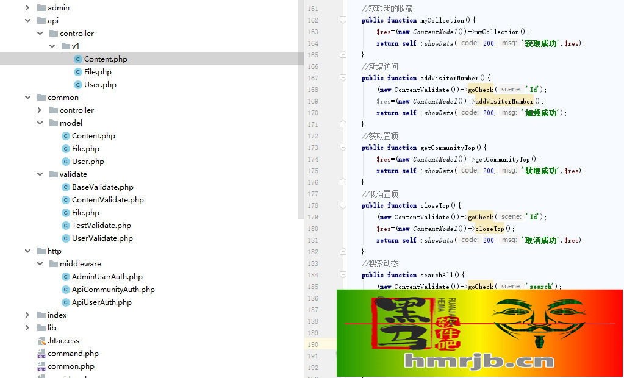Expand the admin folder

pos(27,8)
